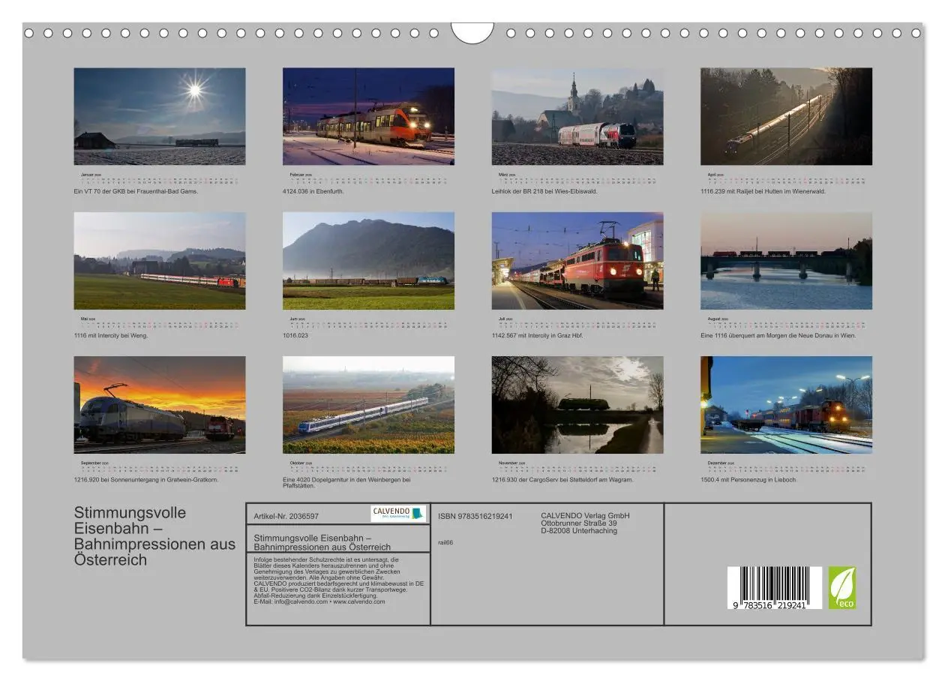The width and height of the screenshot is (945, 681).
Task: Click the 'E-Mail: info@calvendo.com' line
Action: pos(319,601)
